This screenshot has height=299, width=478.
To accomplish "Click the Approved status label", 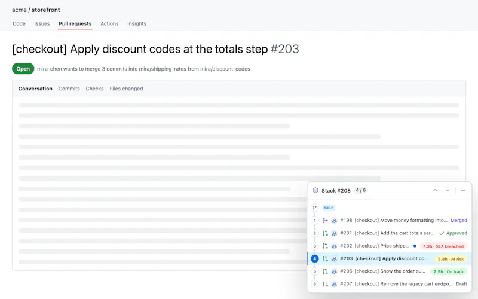I will coord(456,233).
